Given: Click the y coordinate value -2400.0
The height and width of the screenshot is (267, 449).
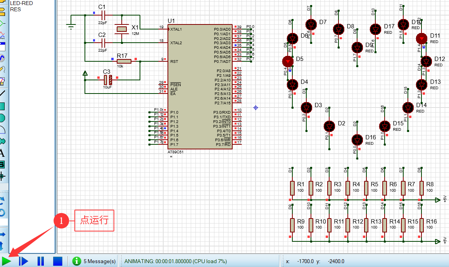Looking at the screenshot, I should [336, 261].
